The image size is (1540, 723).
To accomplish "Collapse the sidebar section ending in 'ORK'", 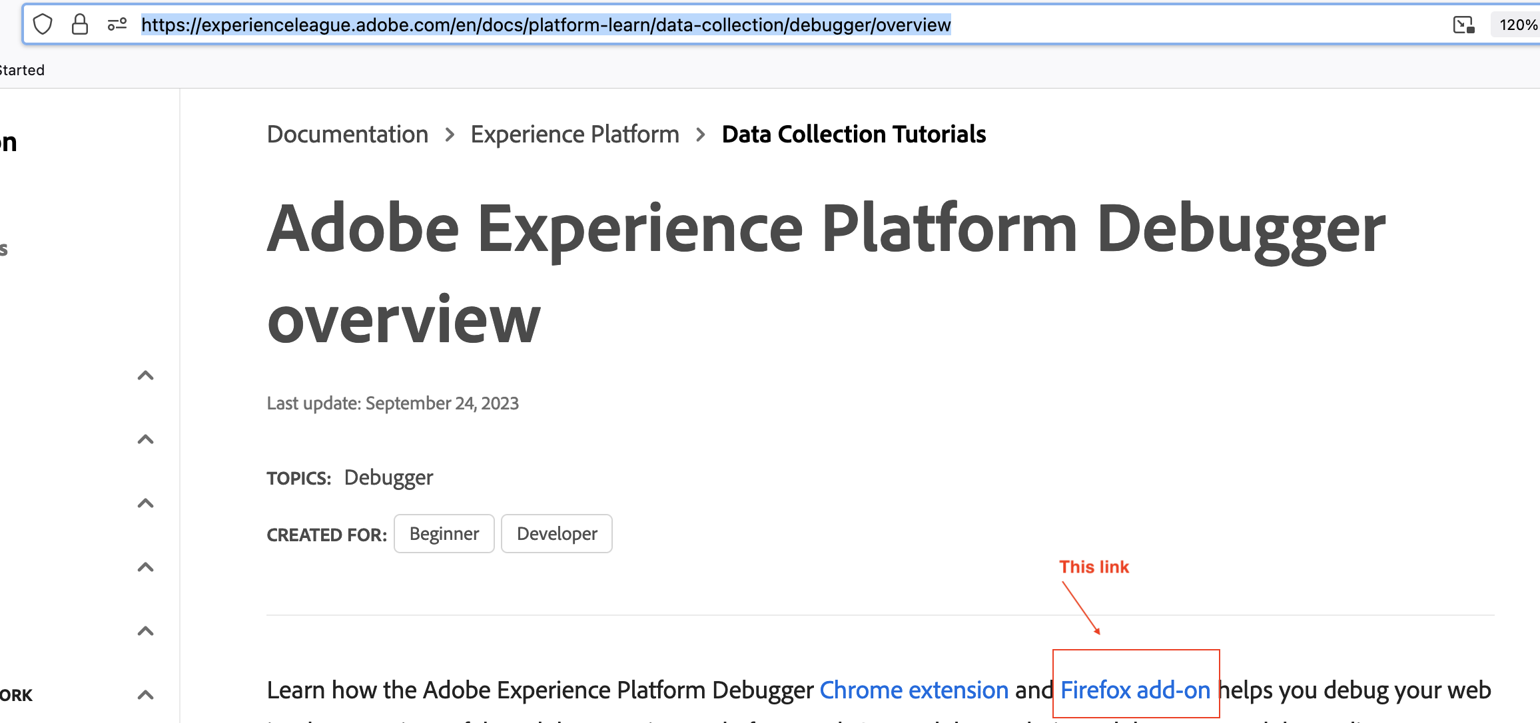I will [145, 695].
